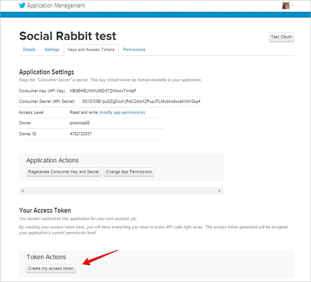Image resolution: width=311 pixels, height=282 pixels.
Task: Click the Change App Permissions button
Action: [x=129, y=172]
